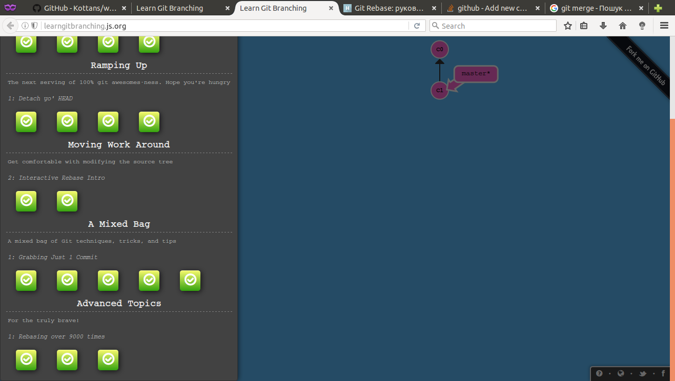Show bookmarks list icon in toolbar
675x381 pixels.
[x=584, y=26]
